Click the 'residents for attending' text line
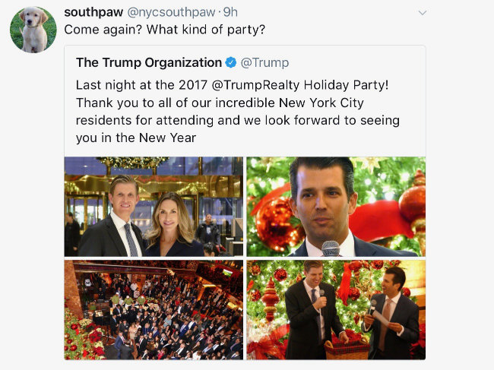This screenshot has width=494, height=370. pos(238,120)
